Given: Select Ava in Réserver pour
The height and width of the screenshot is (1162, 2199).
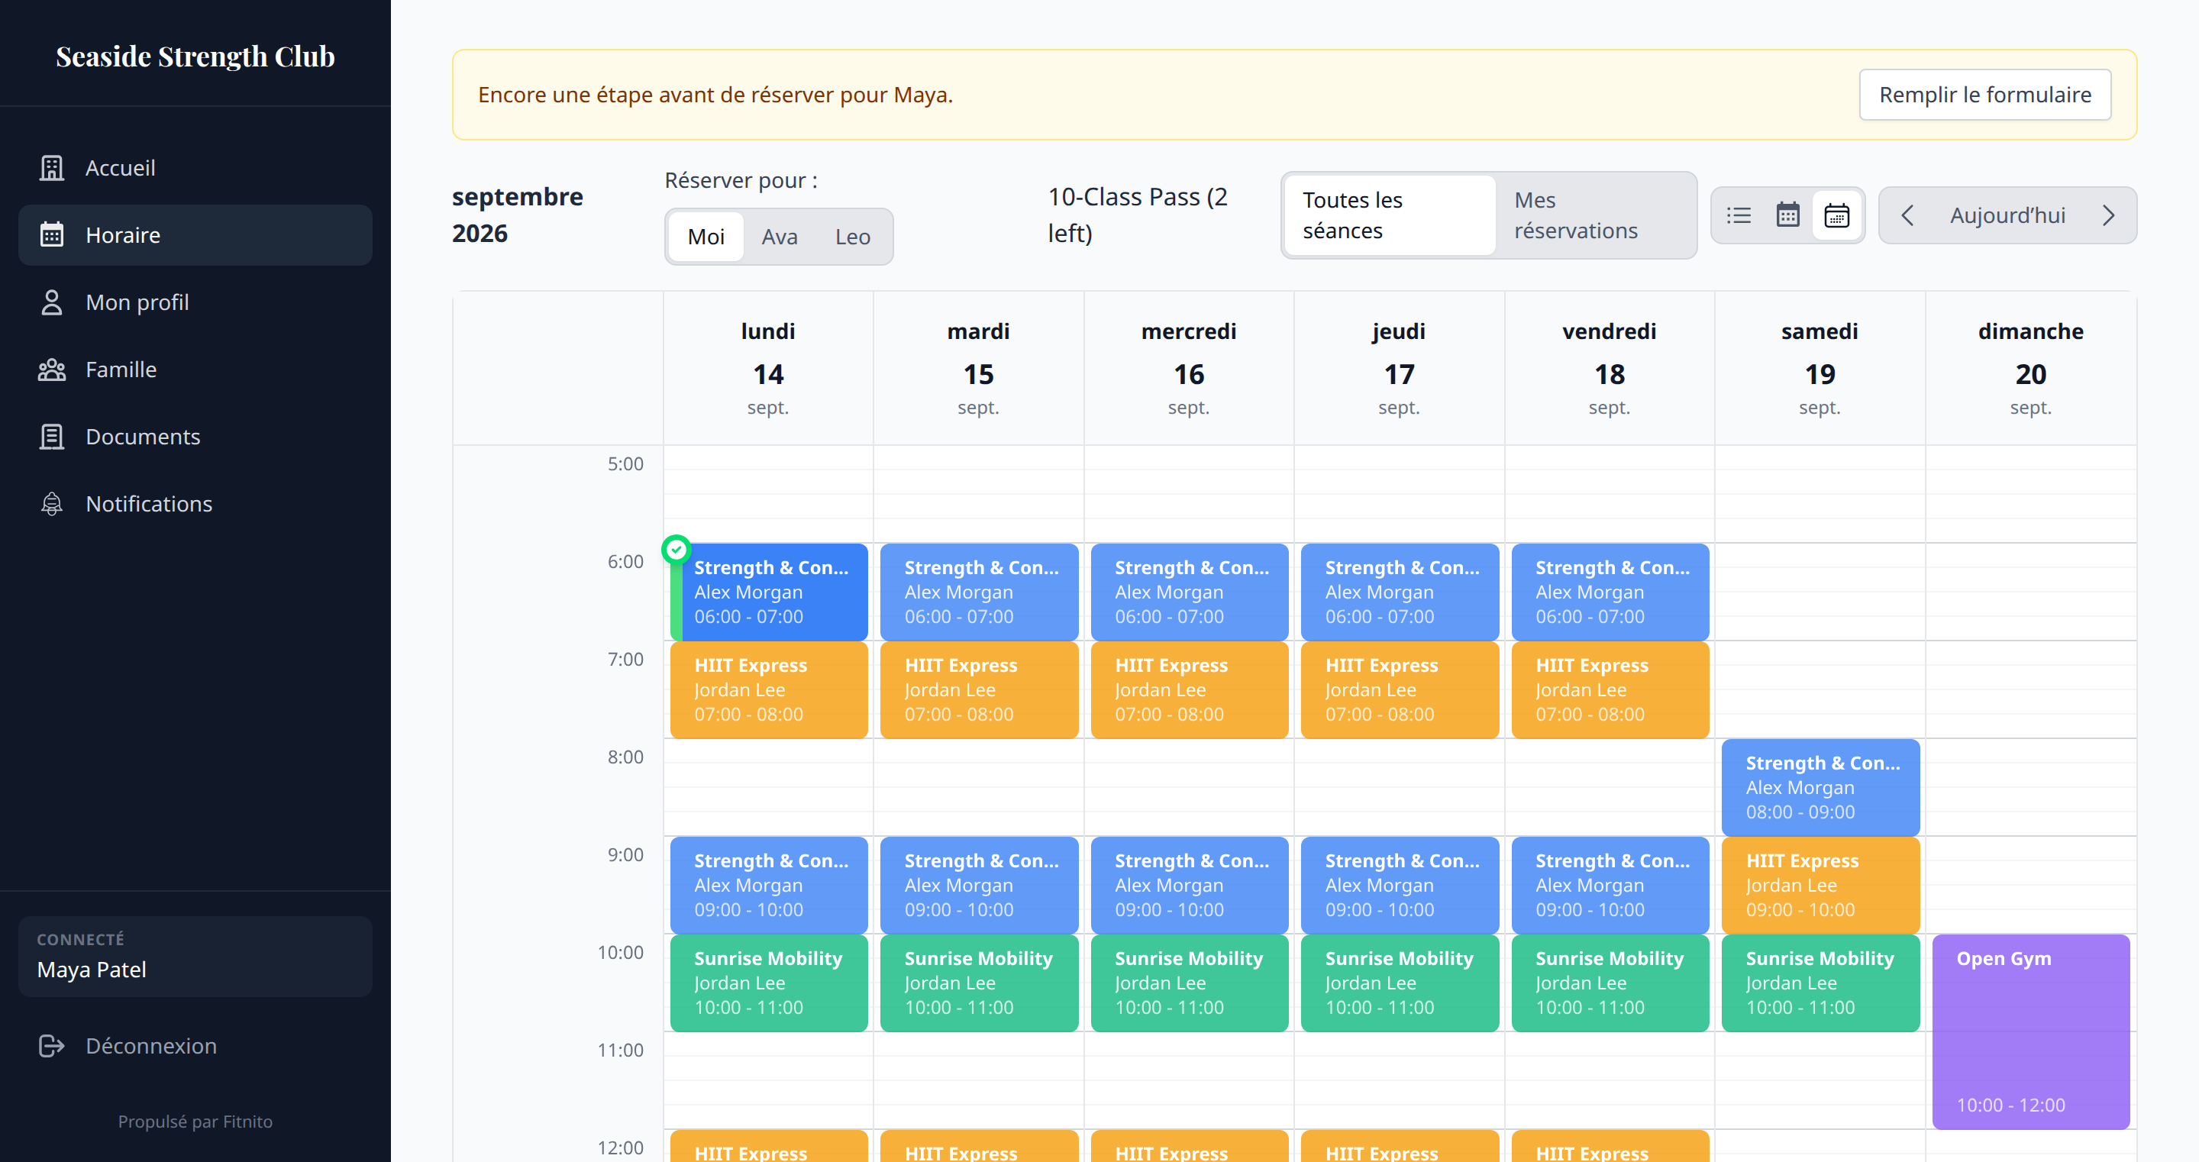Looking at the screenshot, I should click(x=780, y=237).
